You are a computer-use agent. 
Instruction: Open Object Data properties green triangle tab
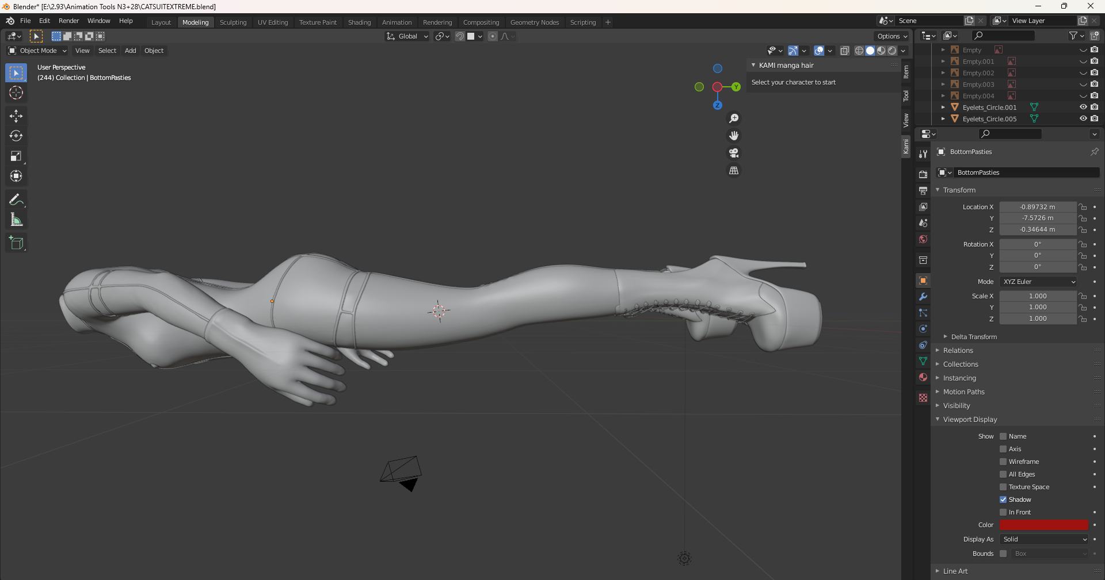[x=923, y=362]
